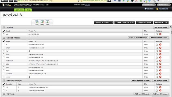Click Check Zone Records button
Image resolution: width=172 pixels, height=97 pixels.
[125, 22]
